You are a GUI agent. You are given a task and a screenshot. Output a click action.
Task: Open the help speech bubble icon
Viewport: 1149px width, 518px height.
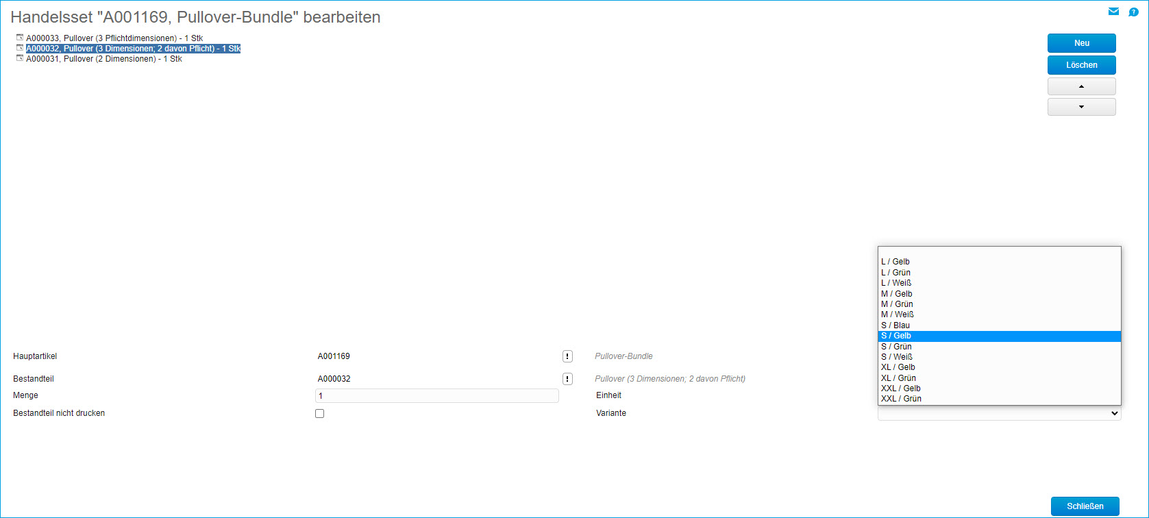pyautogui.click(x=1133, y=12)
